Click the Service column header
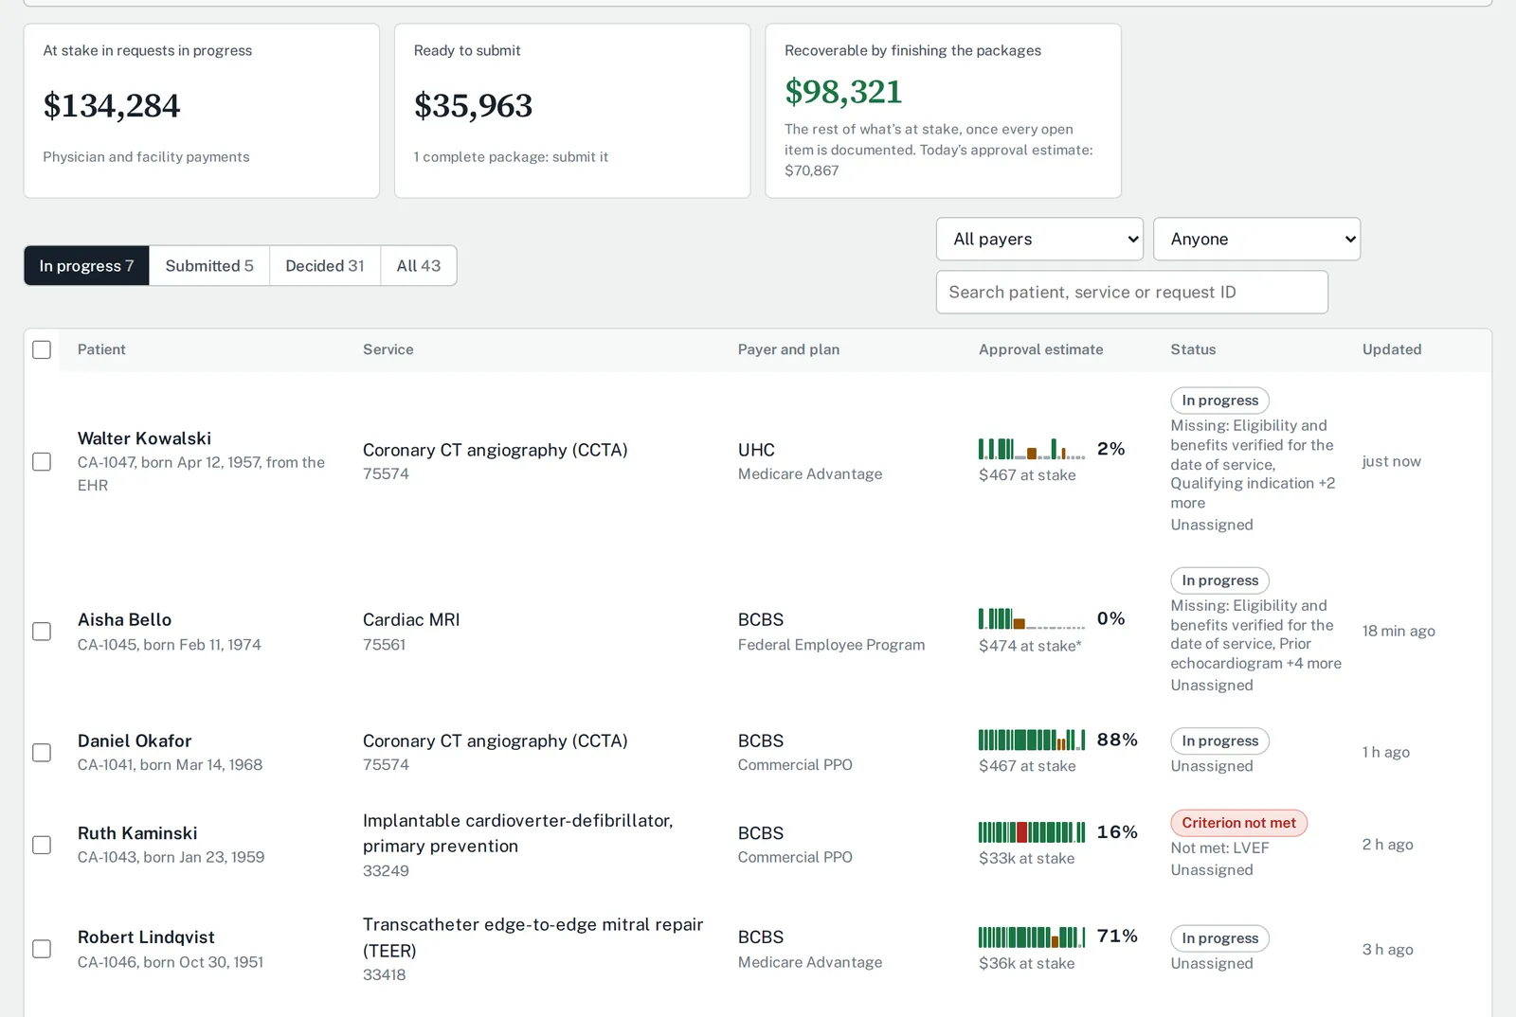Image resolution: width=1516 pixels, height=1017 pixels. click(x=388, y=349)
